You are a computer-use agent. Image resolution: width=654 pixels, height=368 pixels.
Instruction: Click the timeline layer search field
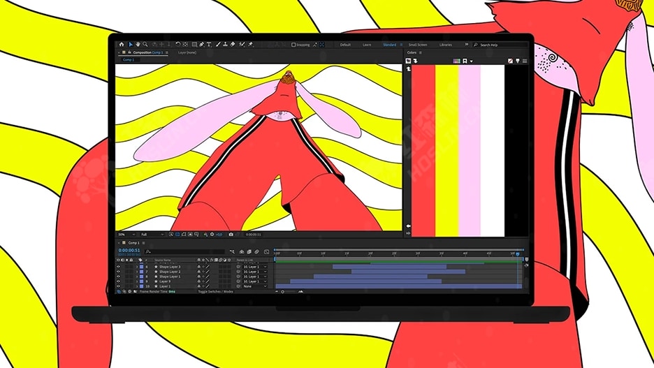[185, 251]
